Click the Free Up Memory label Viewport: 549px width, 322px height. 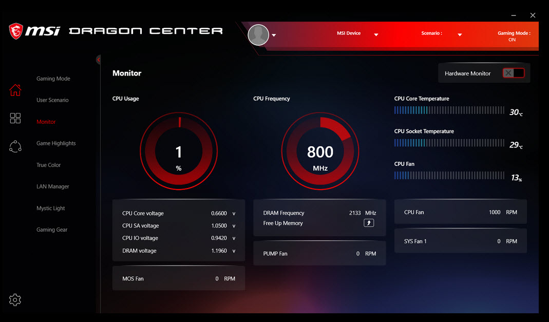point(283,223)
